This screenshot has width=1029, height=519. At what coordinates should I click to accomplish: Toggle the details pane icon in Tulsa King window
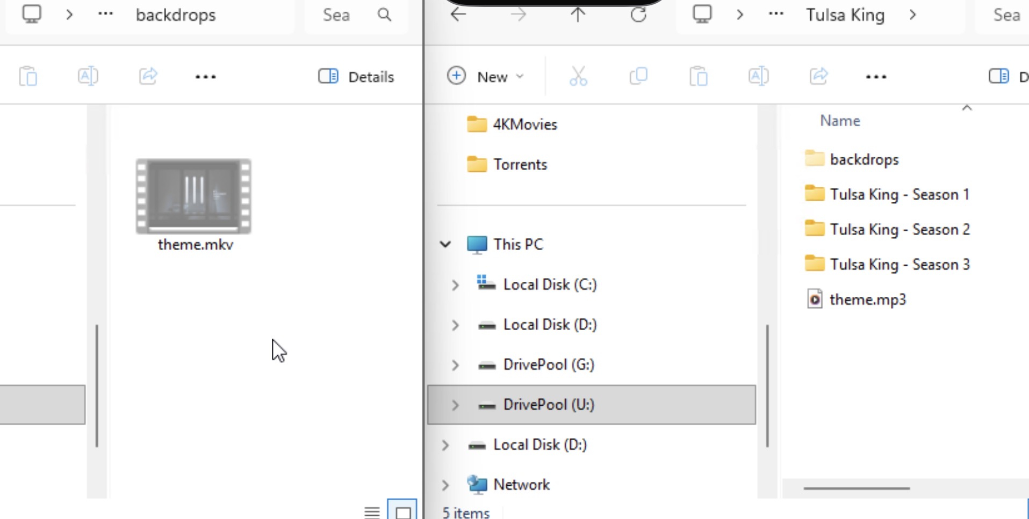(999, 76)
